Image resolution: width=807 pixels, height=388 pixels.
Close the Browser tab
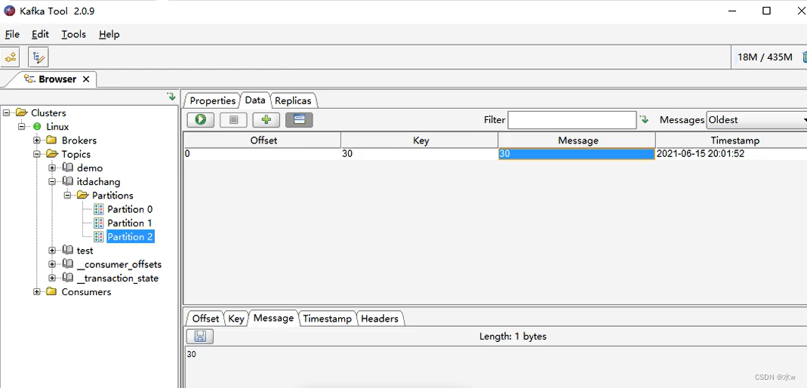pyautogui.click(x=86, y=79)
